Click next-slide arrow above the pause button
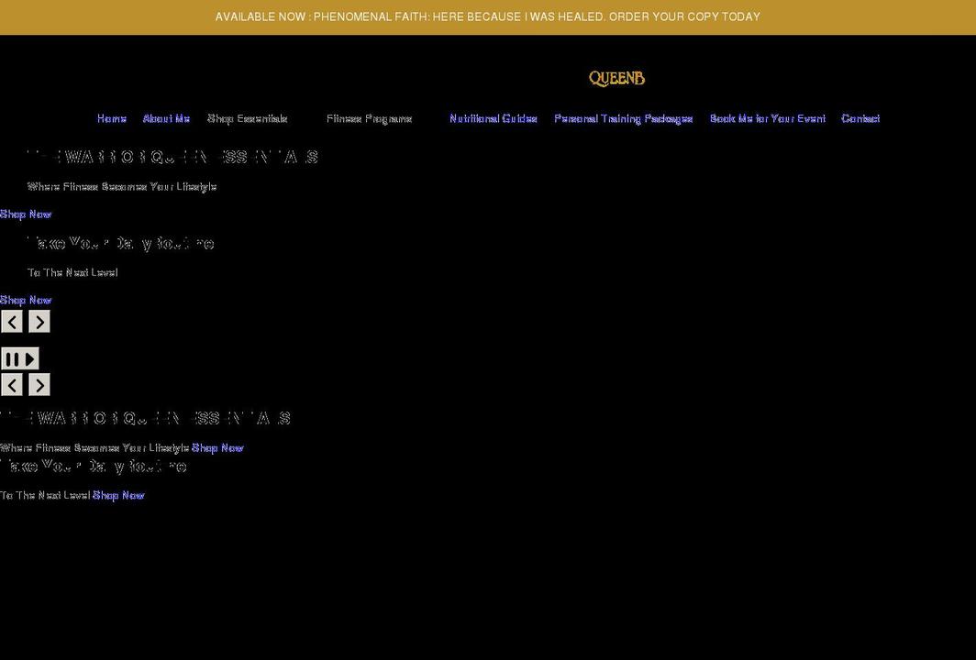This screenshot has height=660, width=976. point(39,322)
